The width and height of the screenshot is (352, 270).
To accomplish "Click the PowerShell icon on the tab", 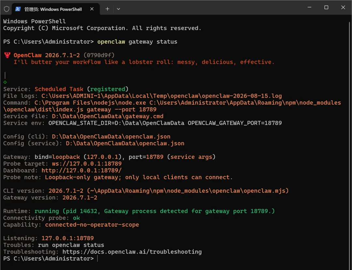I will point(18,9).
